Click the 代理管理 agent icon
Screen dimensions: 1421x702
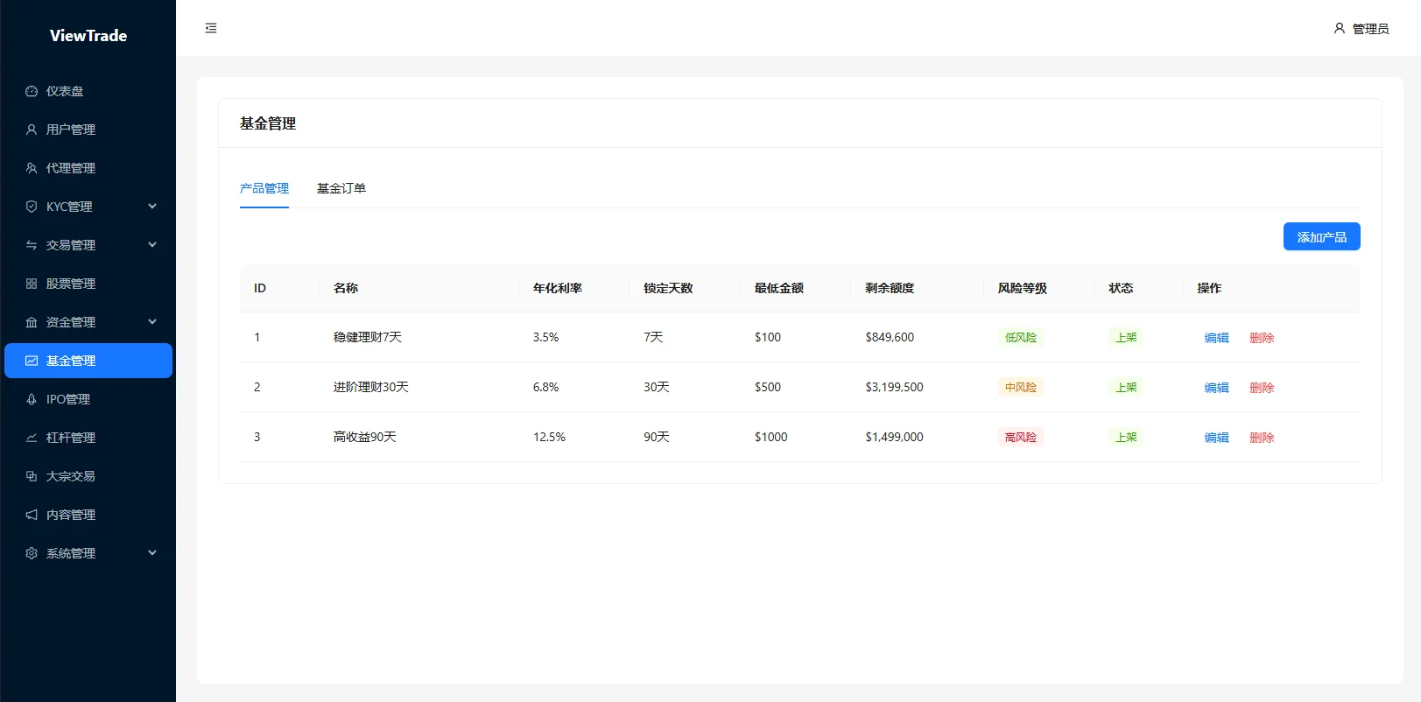[32, 168]
